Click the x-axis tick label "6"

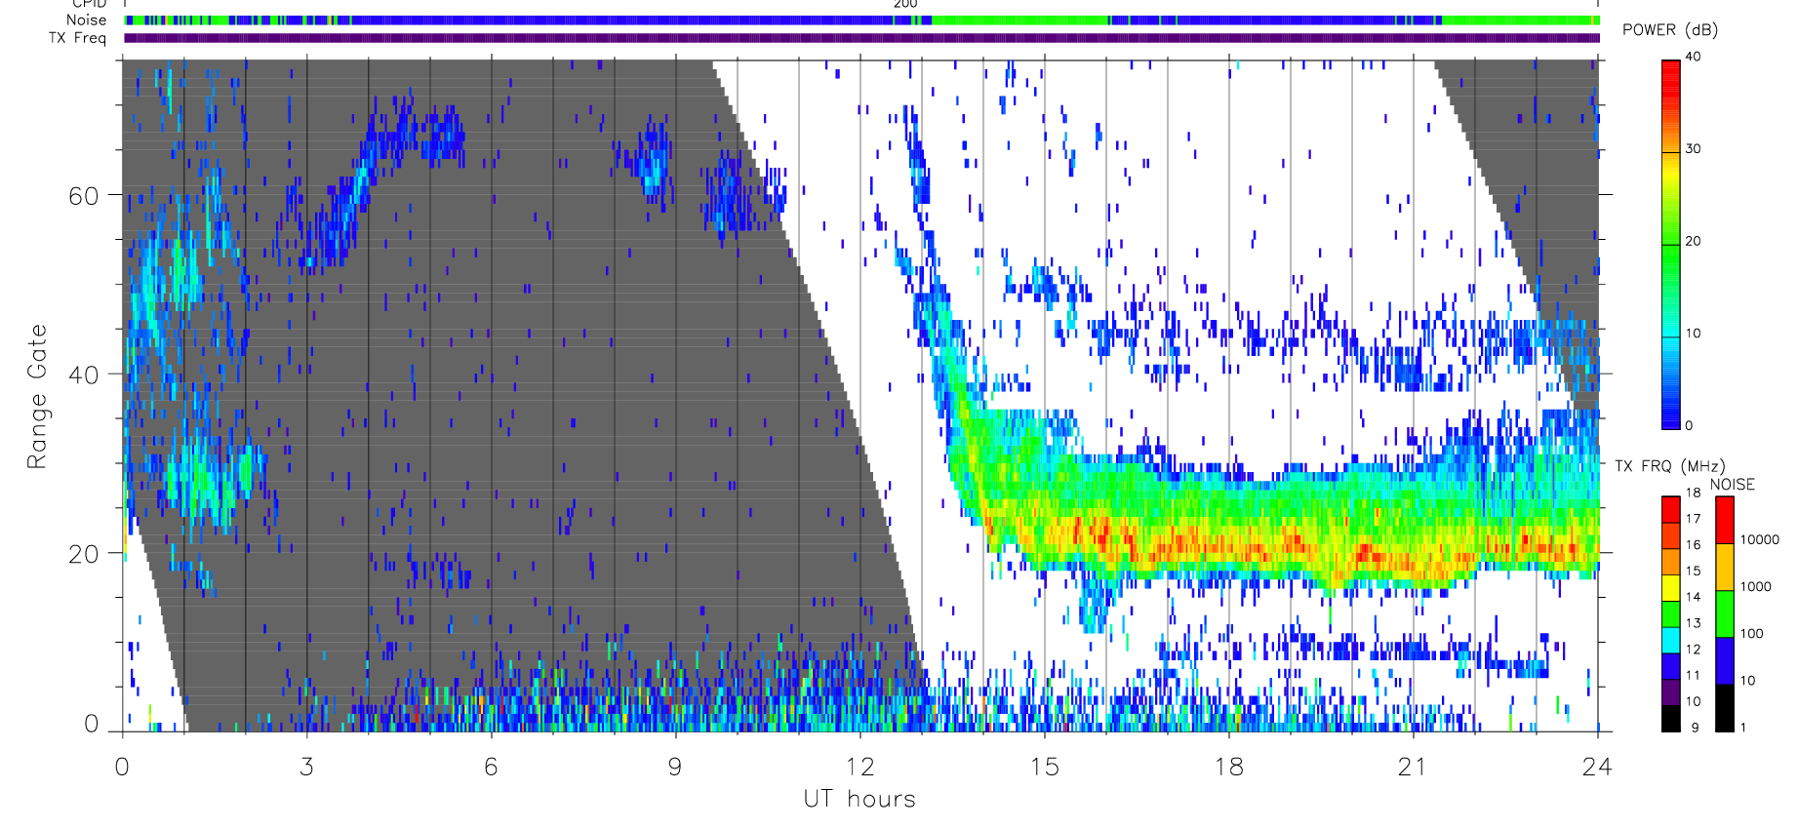pyautogui.click(x=491, y=767)
